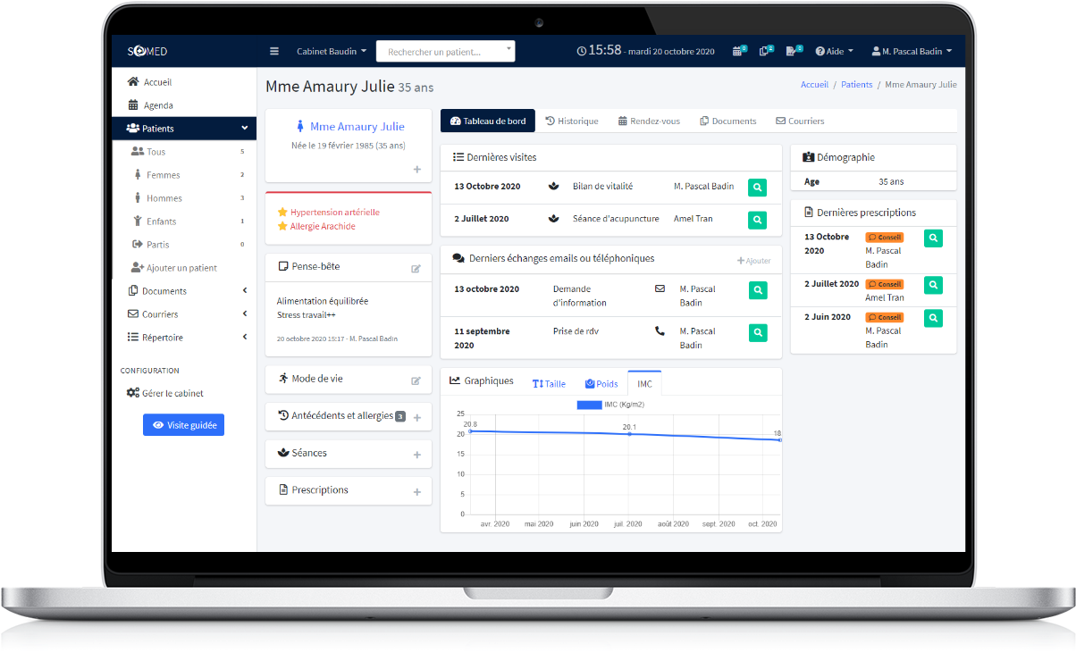Open the Cabinet Baudin dropdown

point(328,51)
